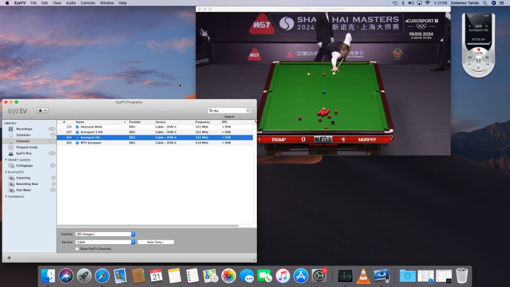The height and width of the screenshot is (287, 510).
Task: Jump forward with the remote's right arrow
Action: point(487,64)
